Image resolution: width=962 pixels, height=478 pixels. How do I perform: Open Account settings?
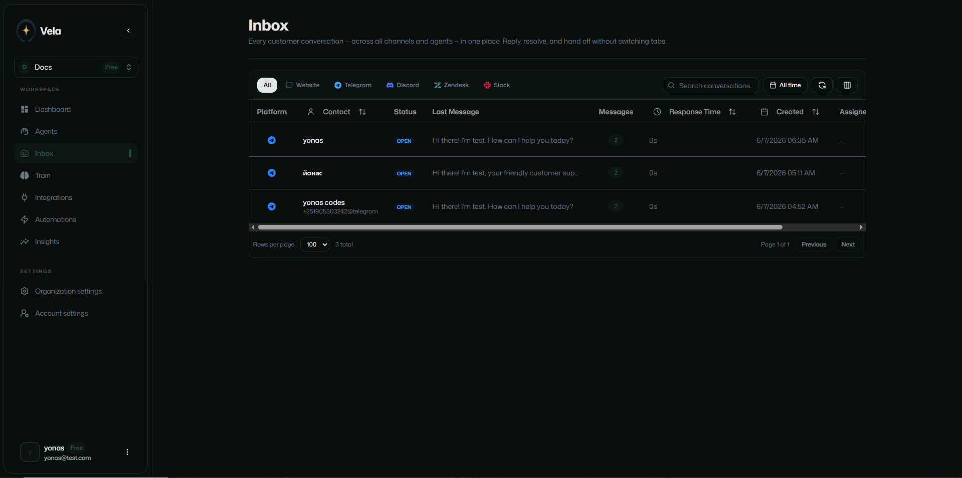76,313
